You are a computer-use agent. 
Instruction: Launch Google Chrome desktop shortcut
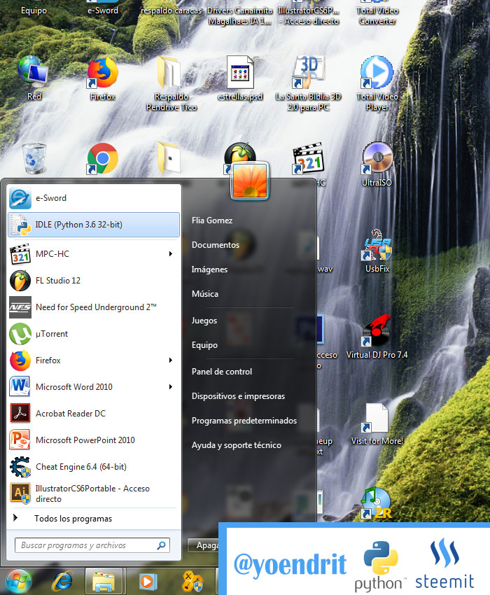(x=102, y=159)
